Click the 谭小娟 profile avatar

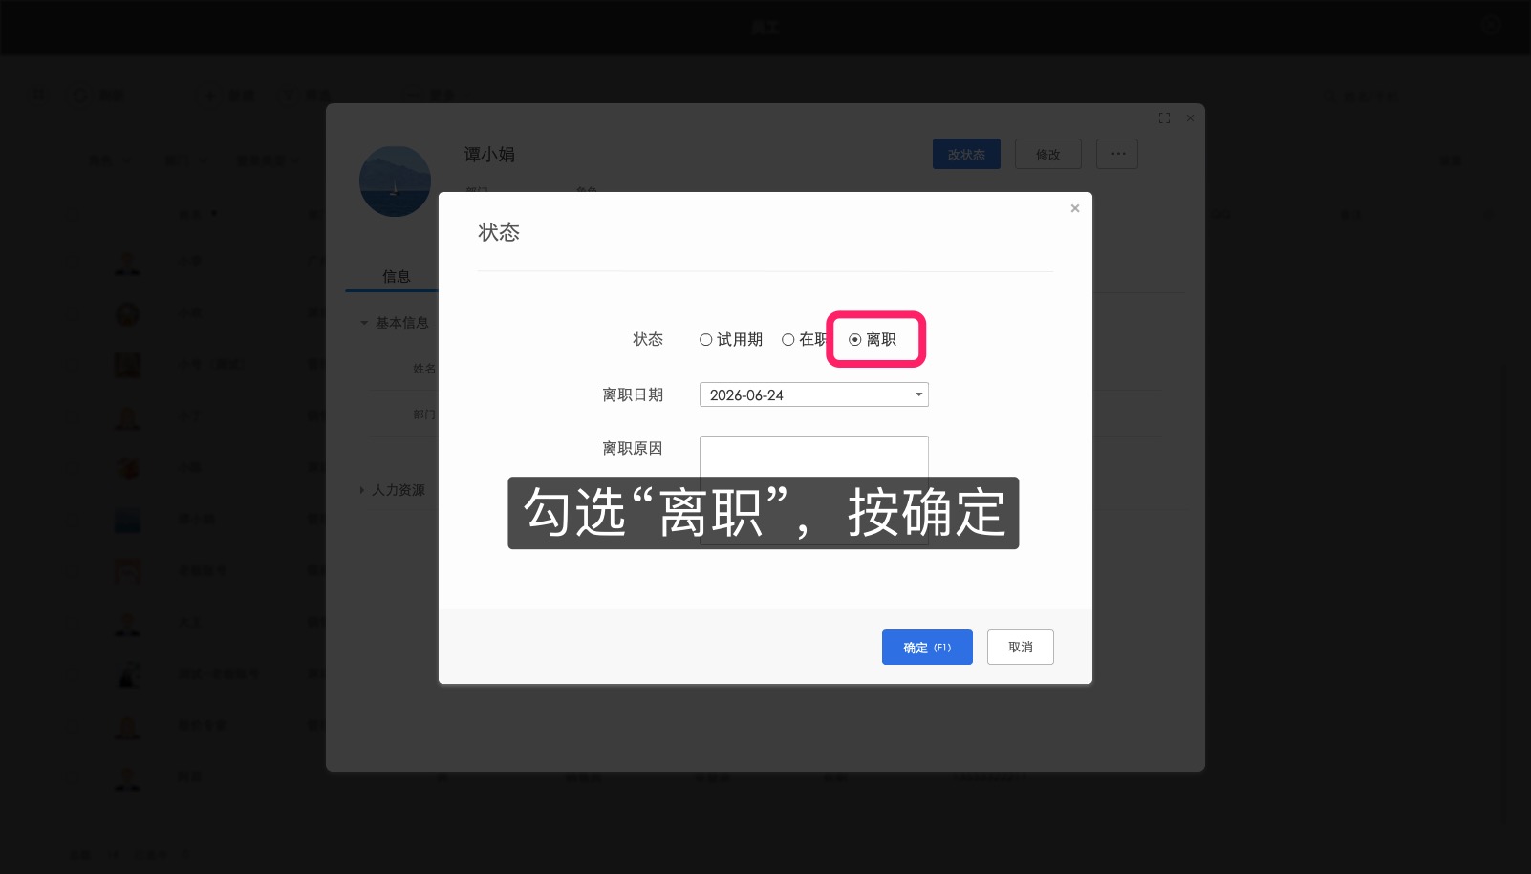point(395,181)
